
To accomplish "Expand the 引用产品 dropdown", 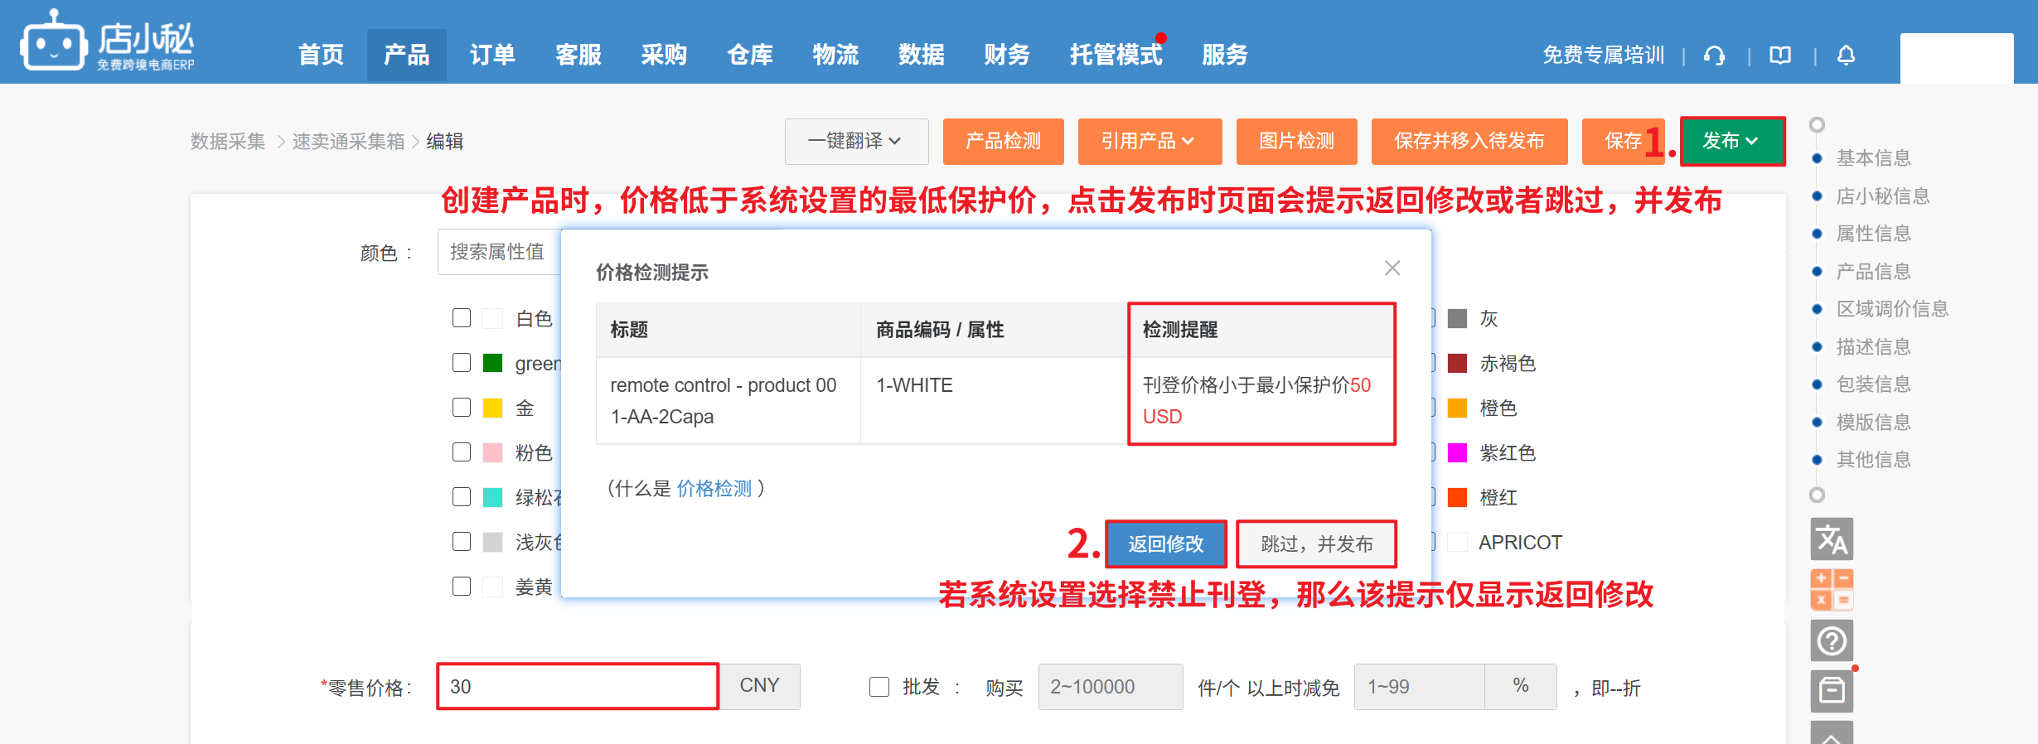I will [x=1150, y=142].
